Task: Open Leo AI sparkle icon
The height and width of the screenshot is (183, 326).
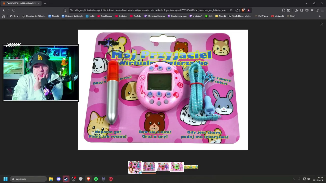Action: coord(312,10)
